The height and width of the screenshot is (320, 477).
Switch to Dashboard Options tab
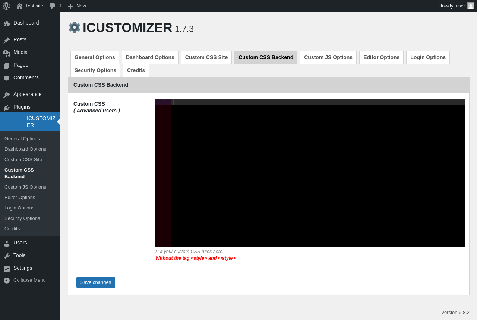pos(150,57)
